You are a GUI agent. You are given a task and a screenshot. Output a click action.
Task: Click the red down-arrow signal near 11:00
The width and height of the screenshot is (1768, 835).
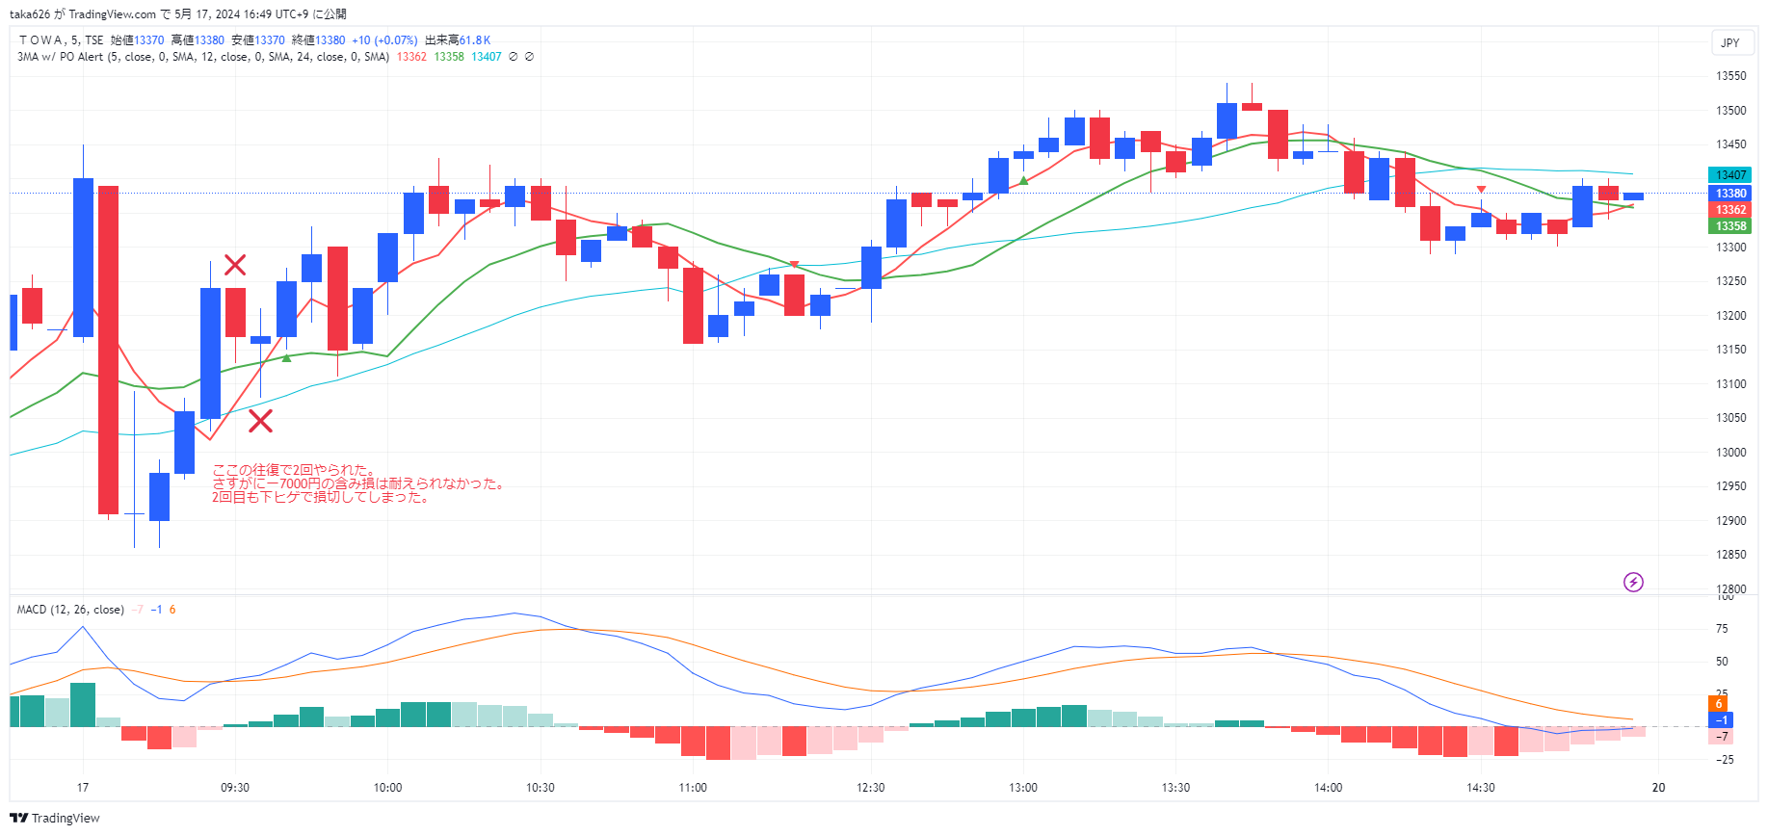(794, 264)
